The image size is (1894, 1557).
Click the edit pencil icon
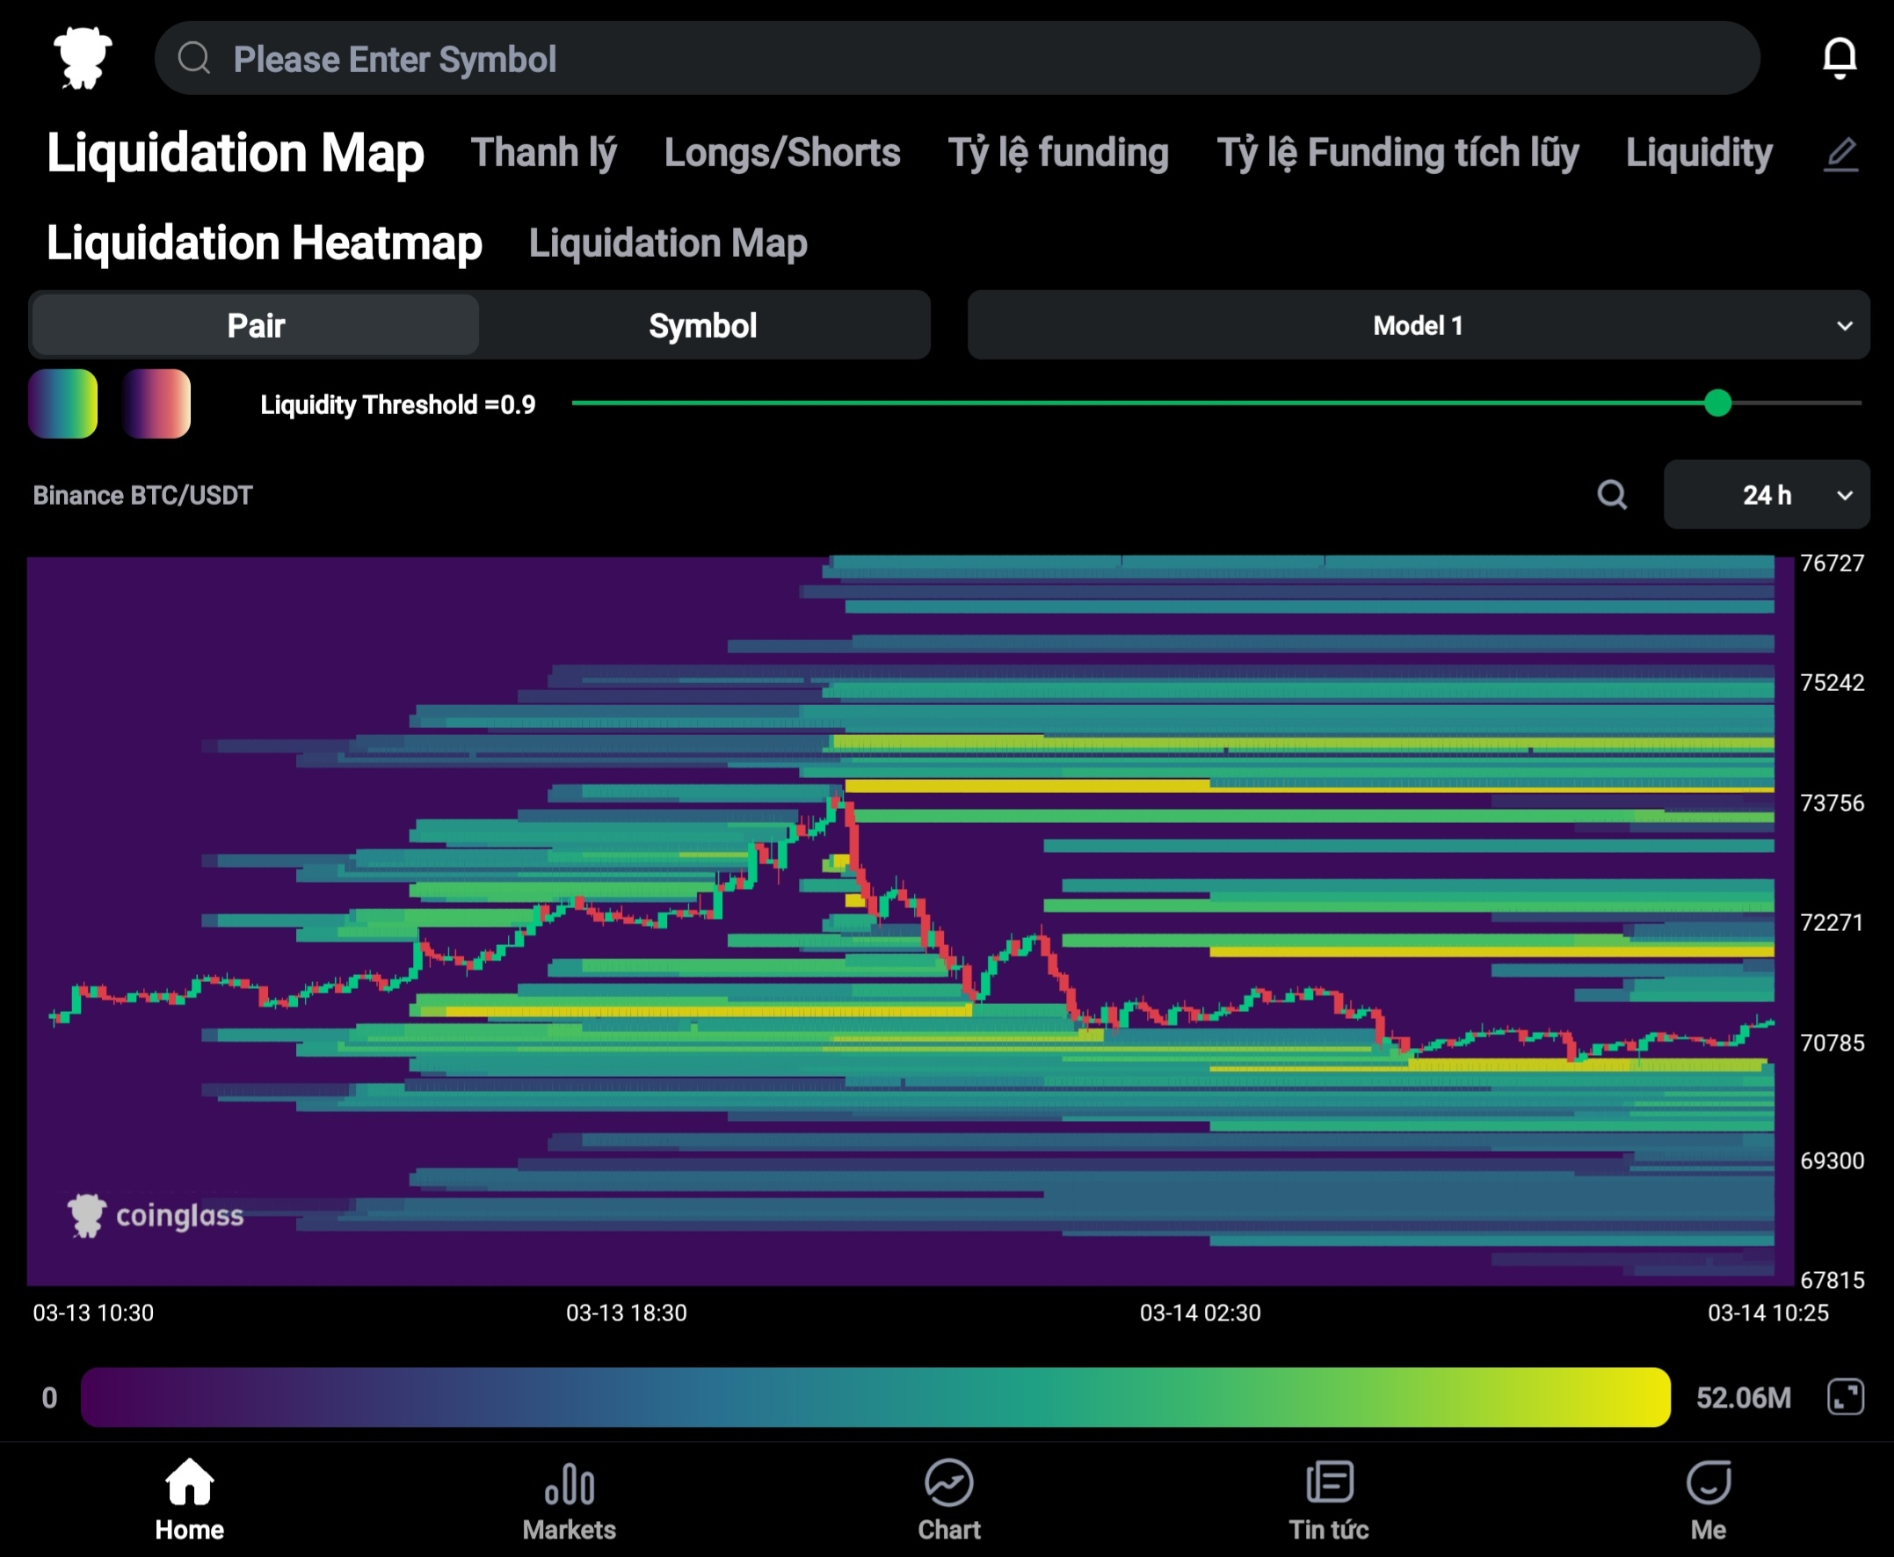point(1840,154)
